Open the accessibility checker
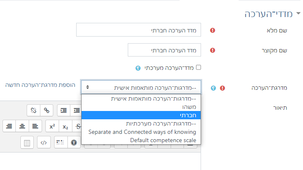The height and width of the screenshot is (170, 303). tap(74, 143)
